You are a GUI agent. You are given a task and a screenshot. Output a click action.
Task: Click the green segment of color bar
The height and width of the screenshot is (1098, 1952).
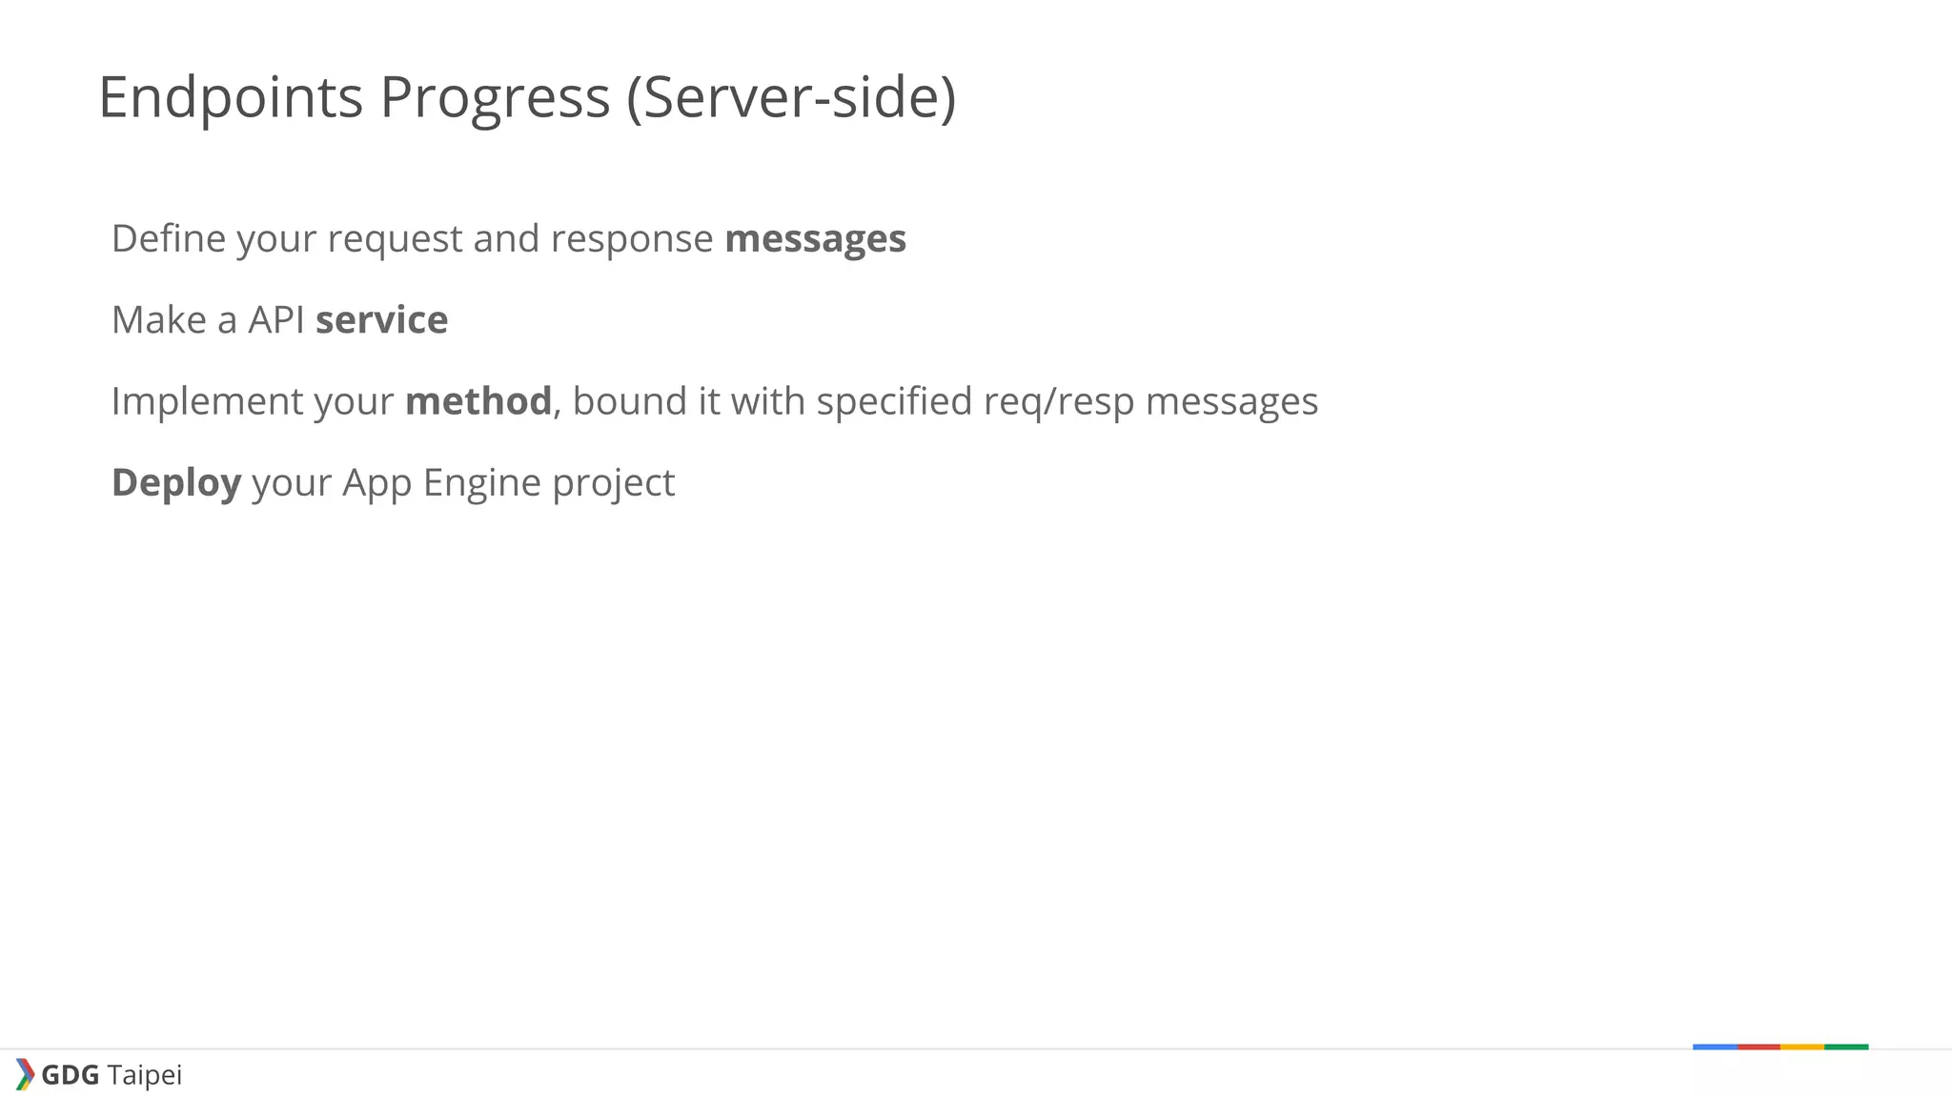1846,1047
